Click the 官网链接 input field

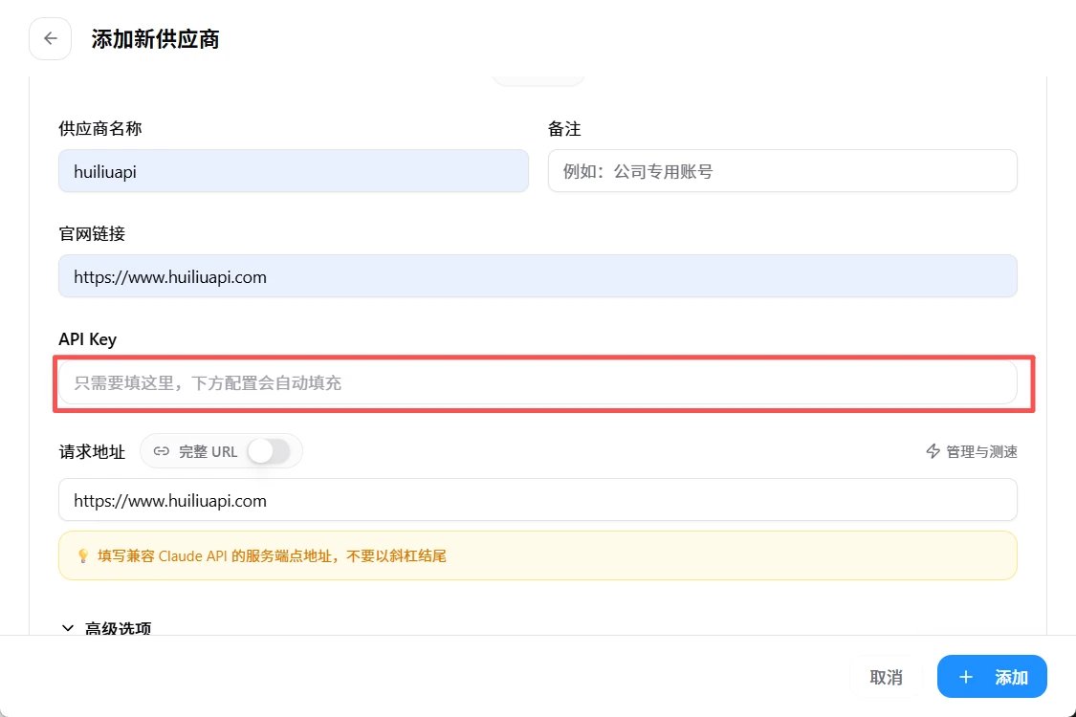(x=538, y=276)
